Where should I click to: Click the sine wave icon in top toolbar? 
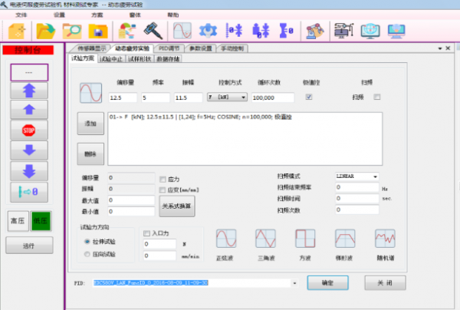(182, 31)
